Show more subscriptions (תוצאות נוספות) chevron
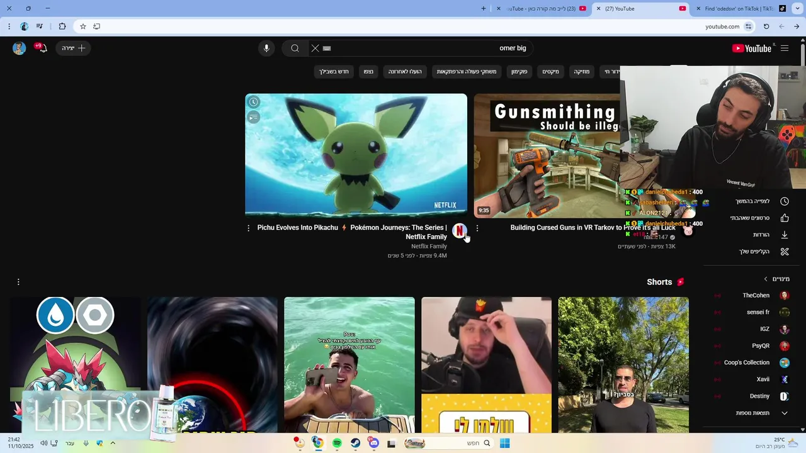Image resolution: width=806 pixels, height=453 pixels. [785, 413]
